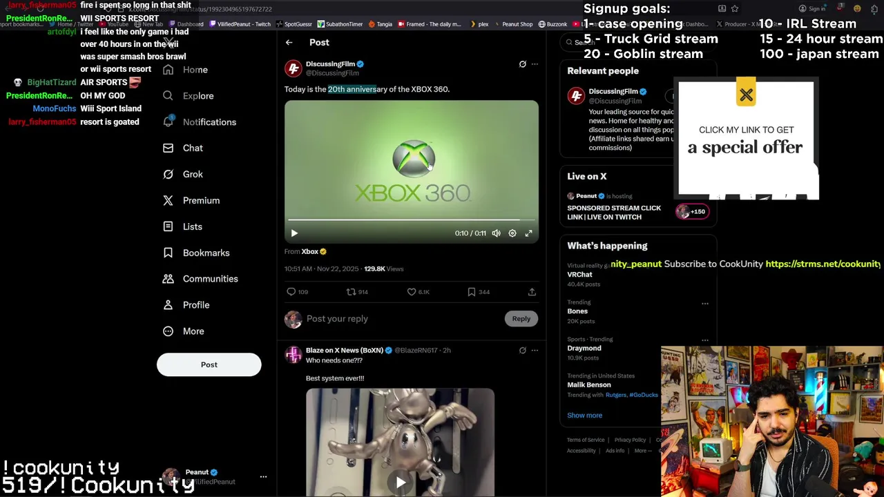Open the VRChat trending topic
This screenshot has width=884, height=497.
coord(580,275)
